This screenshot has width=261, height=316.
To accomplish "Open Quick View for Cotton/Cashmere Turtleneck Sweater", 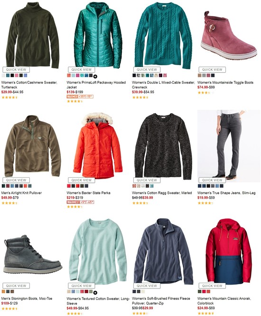I will tap(16, 69).
